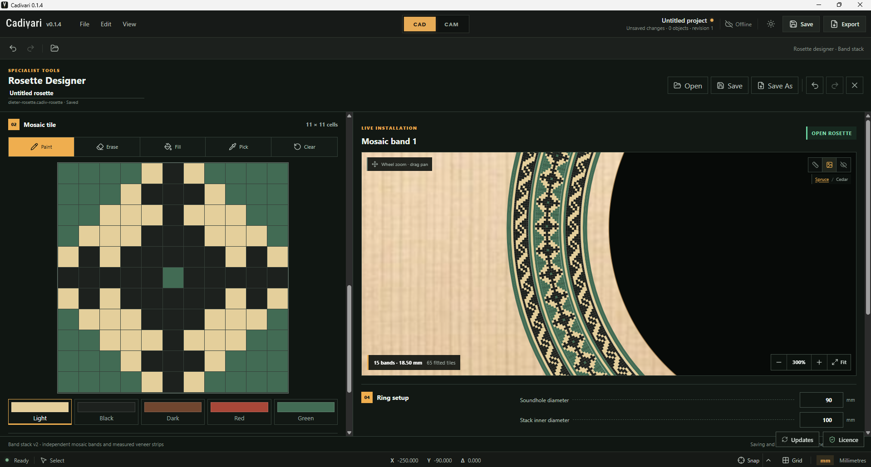Select Spruce as the soundboard wood
The height and width of the screenshot is (467, 871).
click(822, 180)
